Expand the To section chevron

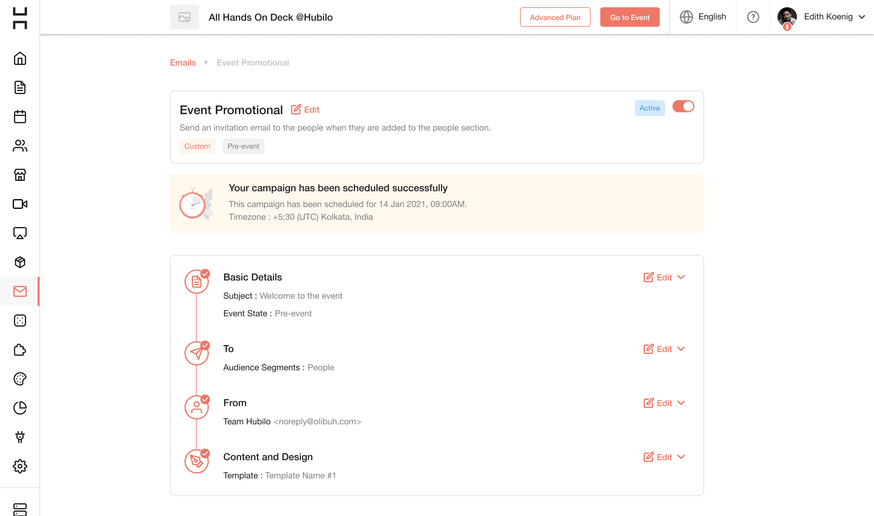tap(681, 349)
